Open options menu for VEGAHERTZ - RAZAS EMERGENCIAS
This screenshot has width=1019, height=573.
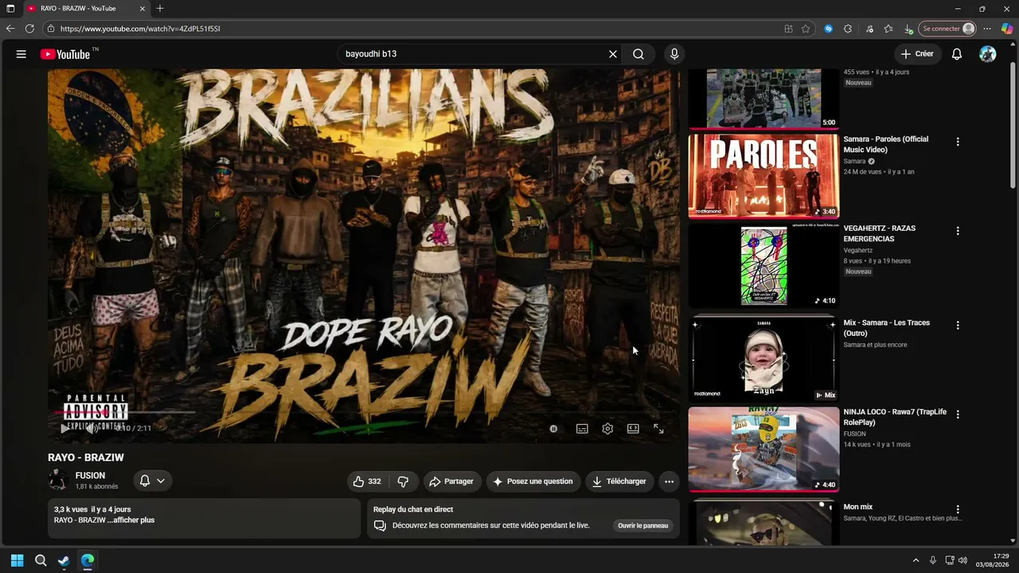(x=958, y=231)
